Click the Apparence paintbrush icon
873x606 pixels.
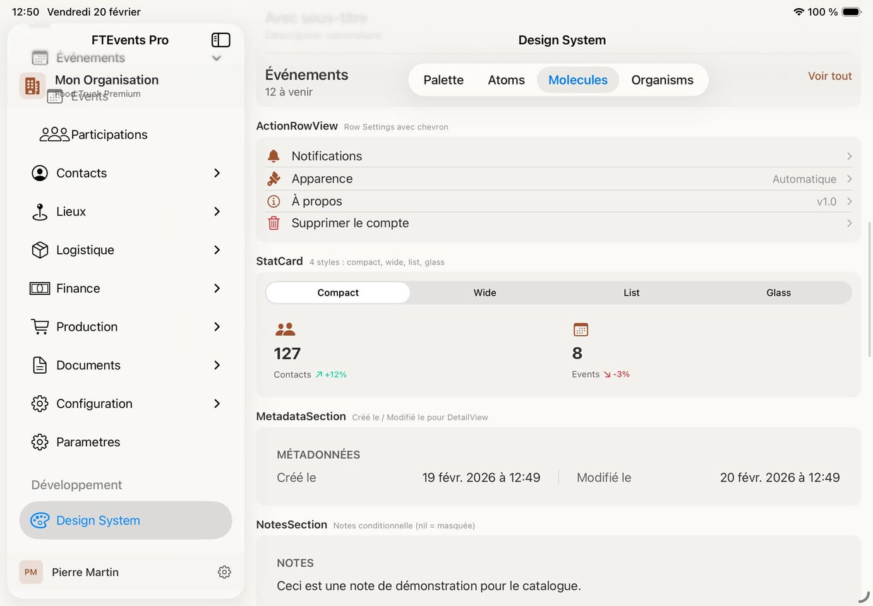coord(274,179)
